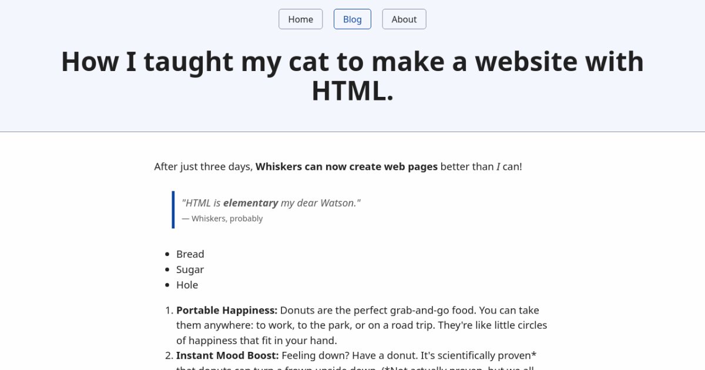Click "my dear Watson" in the quote
The height and width of the screenshot is (370, 705).
point(320,203)
